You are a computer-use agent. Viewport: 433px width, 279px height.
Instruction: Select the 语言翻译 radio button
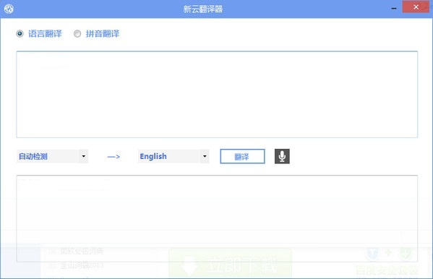pyautogui.click(x=20, y=34)
